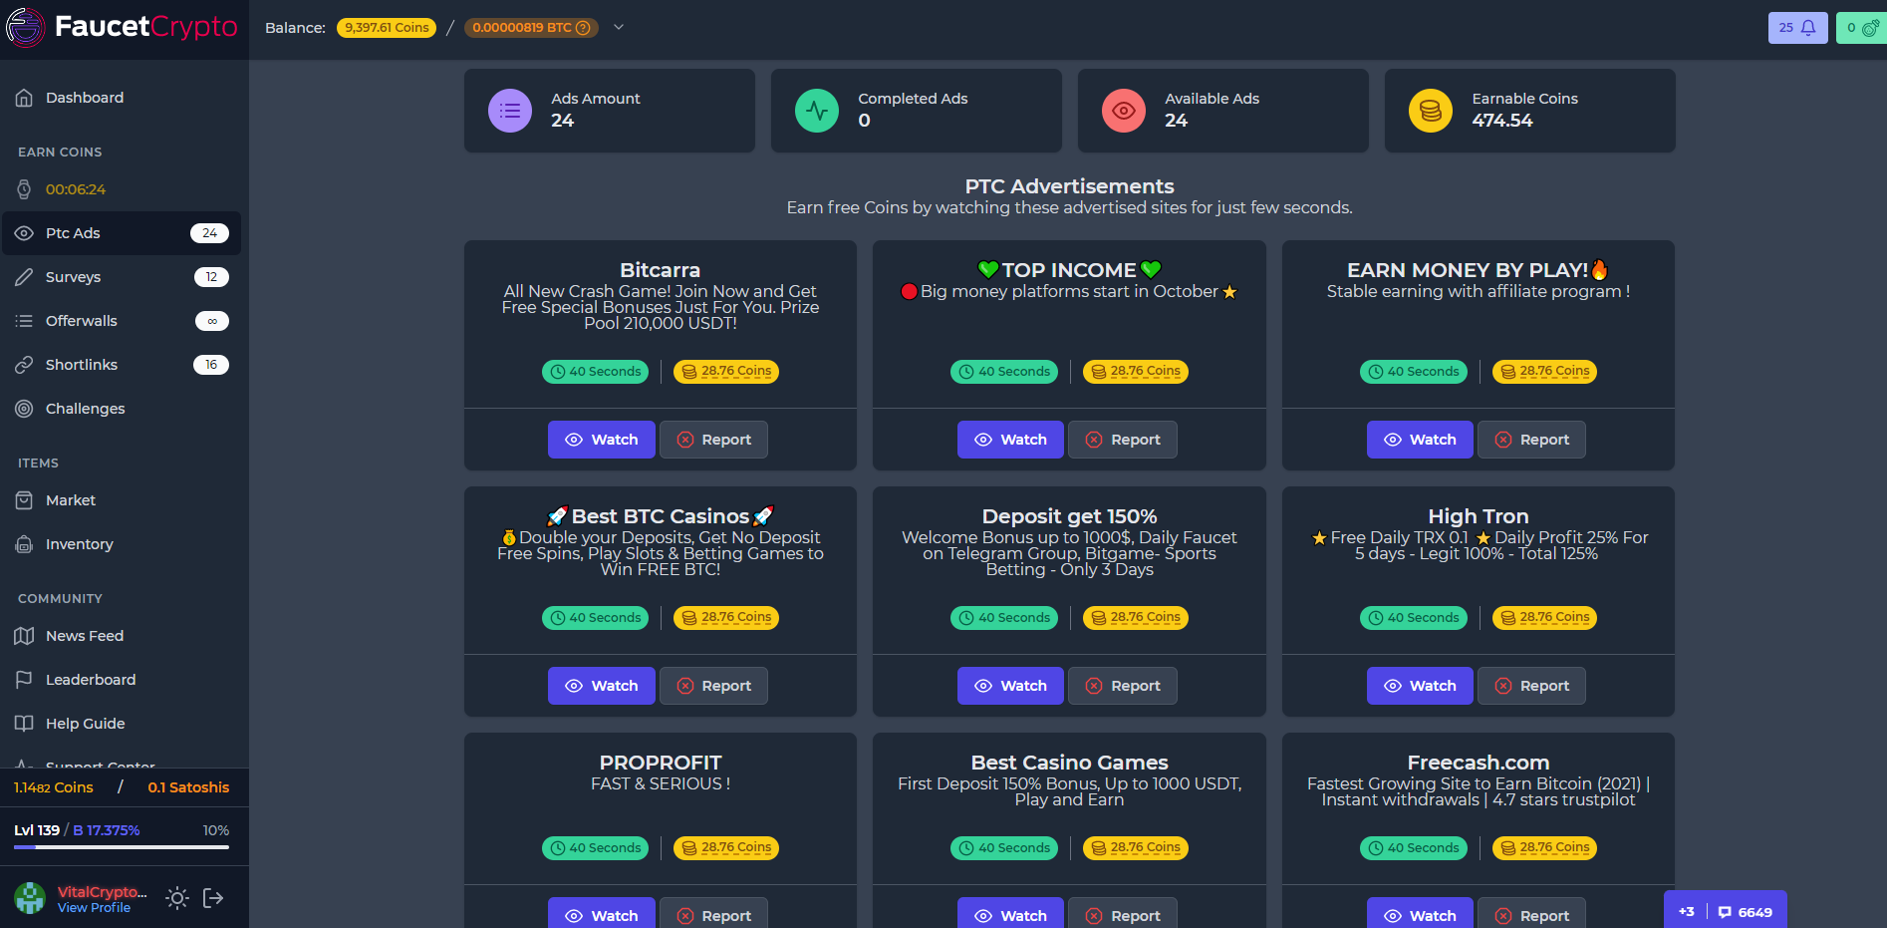Viewport: 1887px width, 928px height.
Task: Click the logout icon near profile
Action: (213, 898)
